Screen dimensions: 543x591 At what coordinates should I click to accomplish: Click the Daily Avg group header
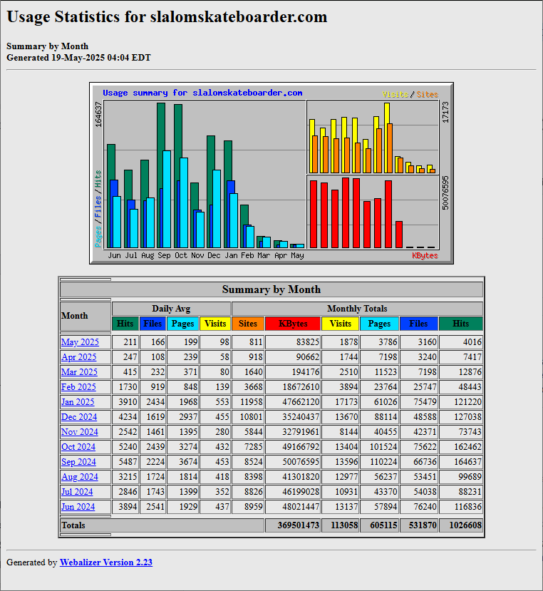(x=172, y=309)
